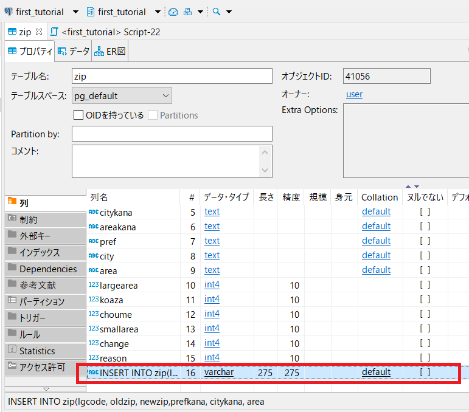This screenshot has width=469, height=412.
Task: Select the トリガー triggers category
Action: (x=46, y=318)
